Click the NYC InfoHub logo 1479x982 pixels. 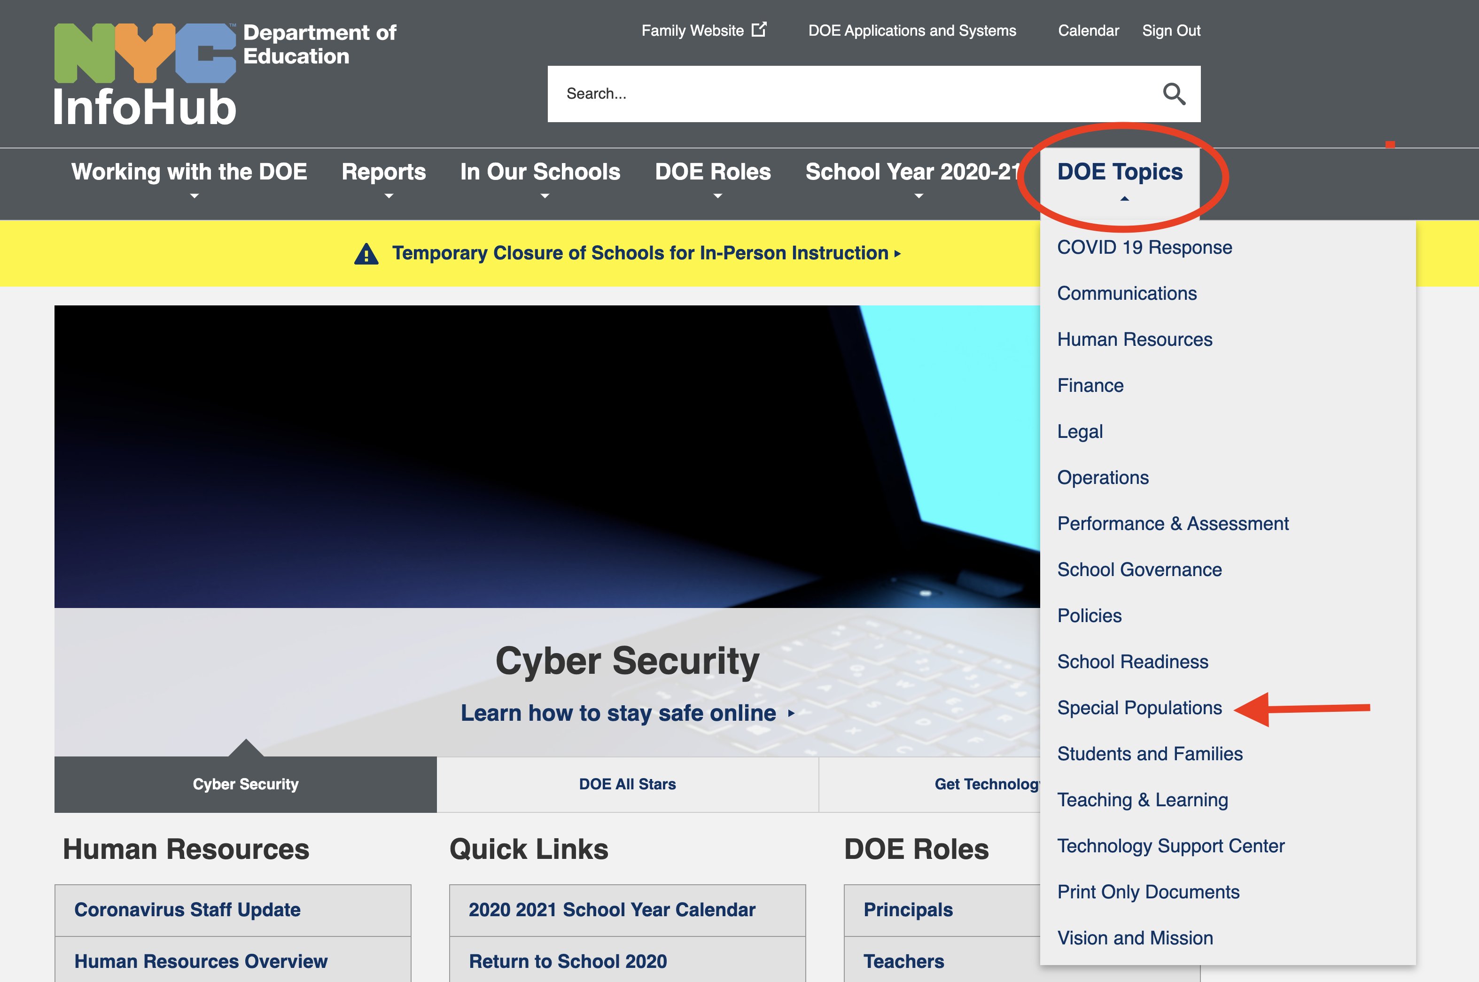(145, 74)
